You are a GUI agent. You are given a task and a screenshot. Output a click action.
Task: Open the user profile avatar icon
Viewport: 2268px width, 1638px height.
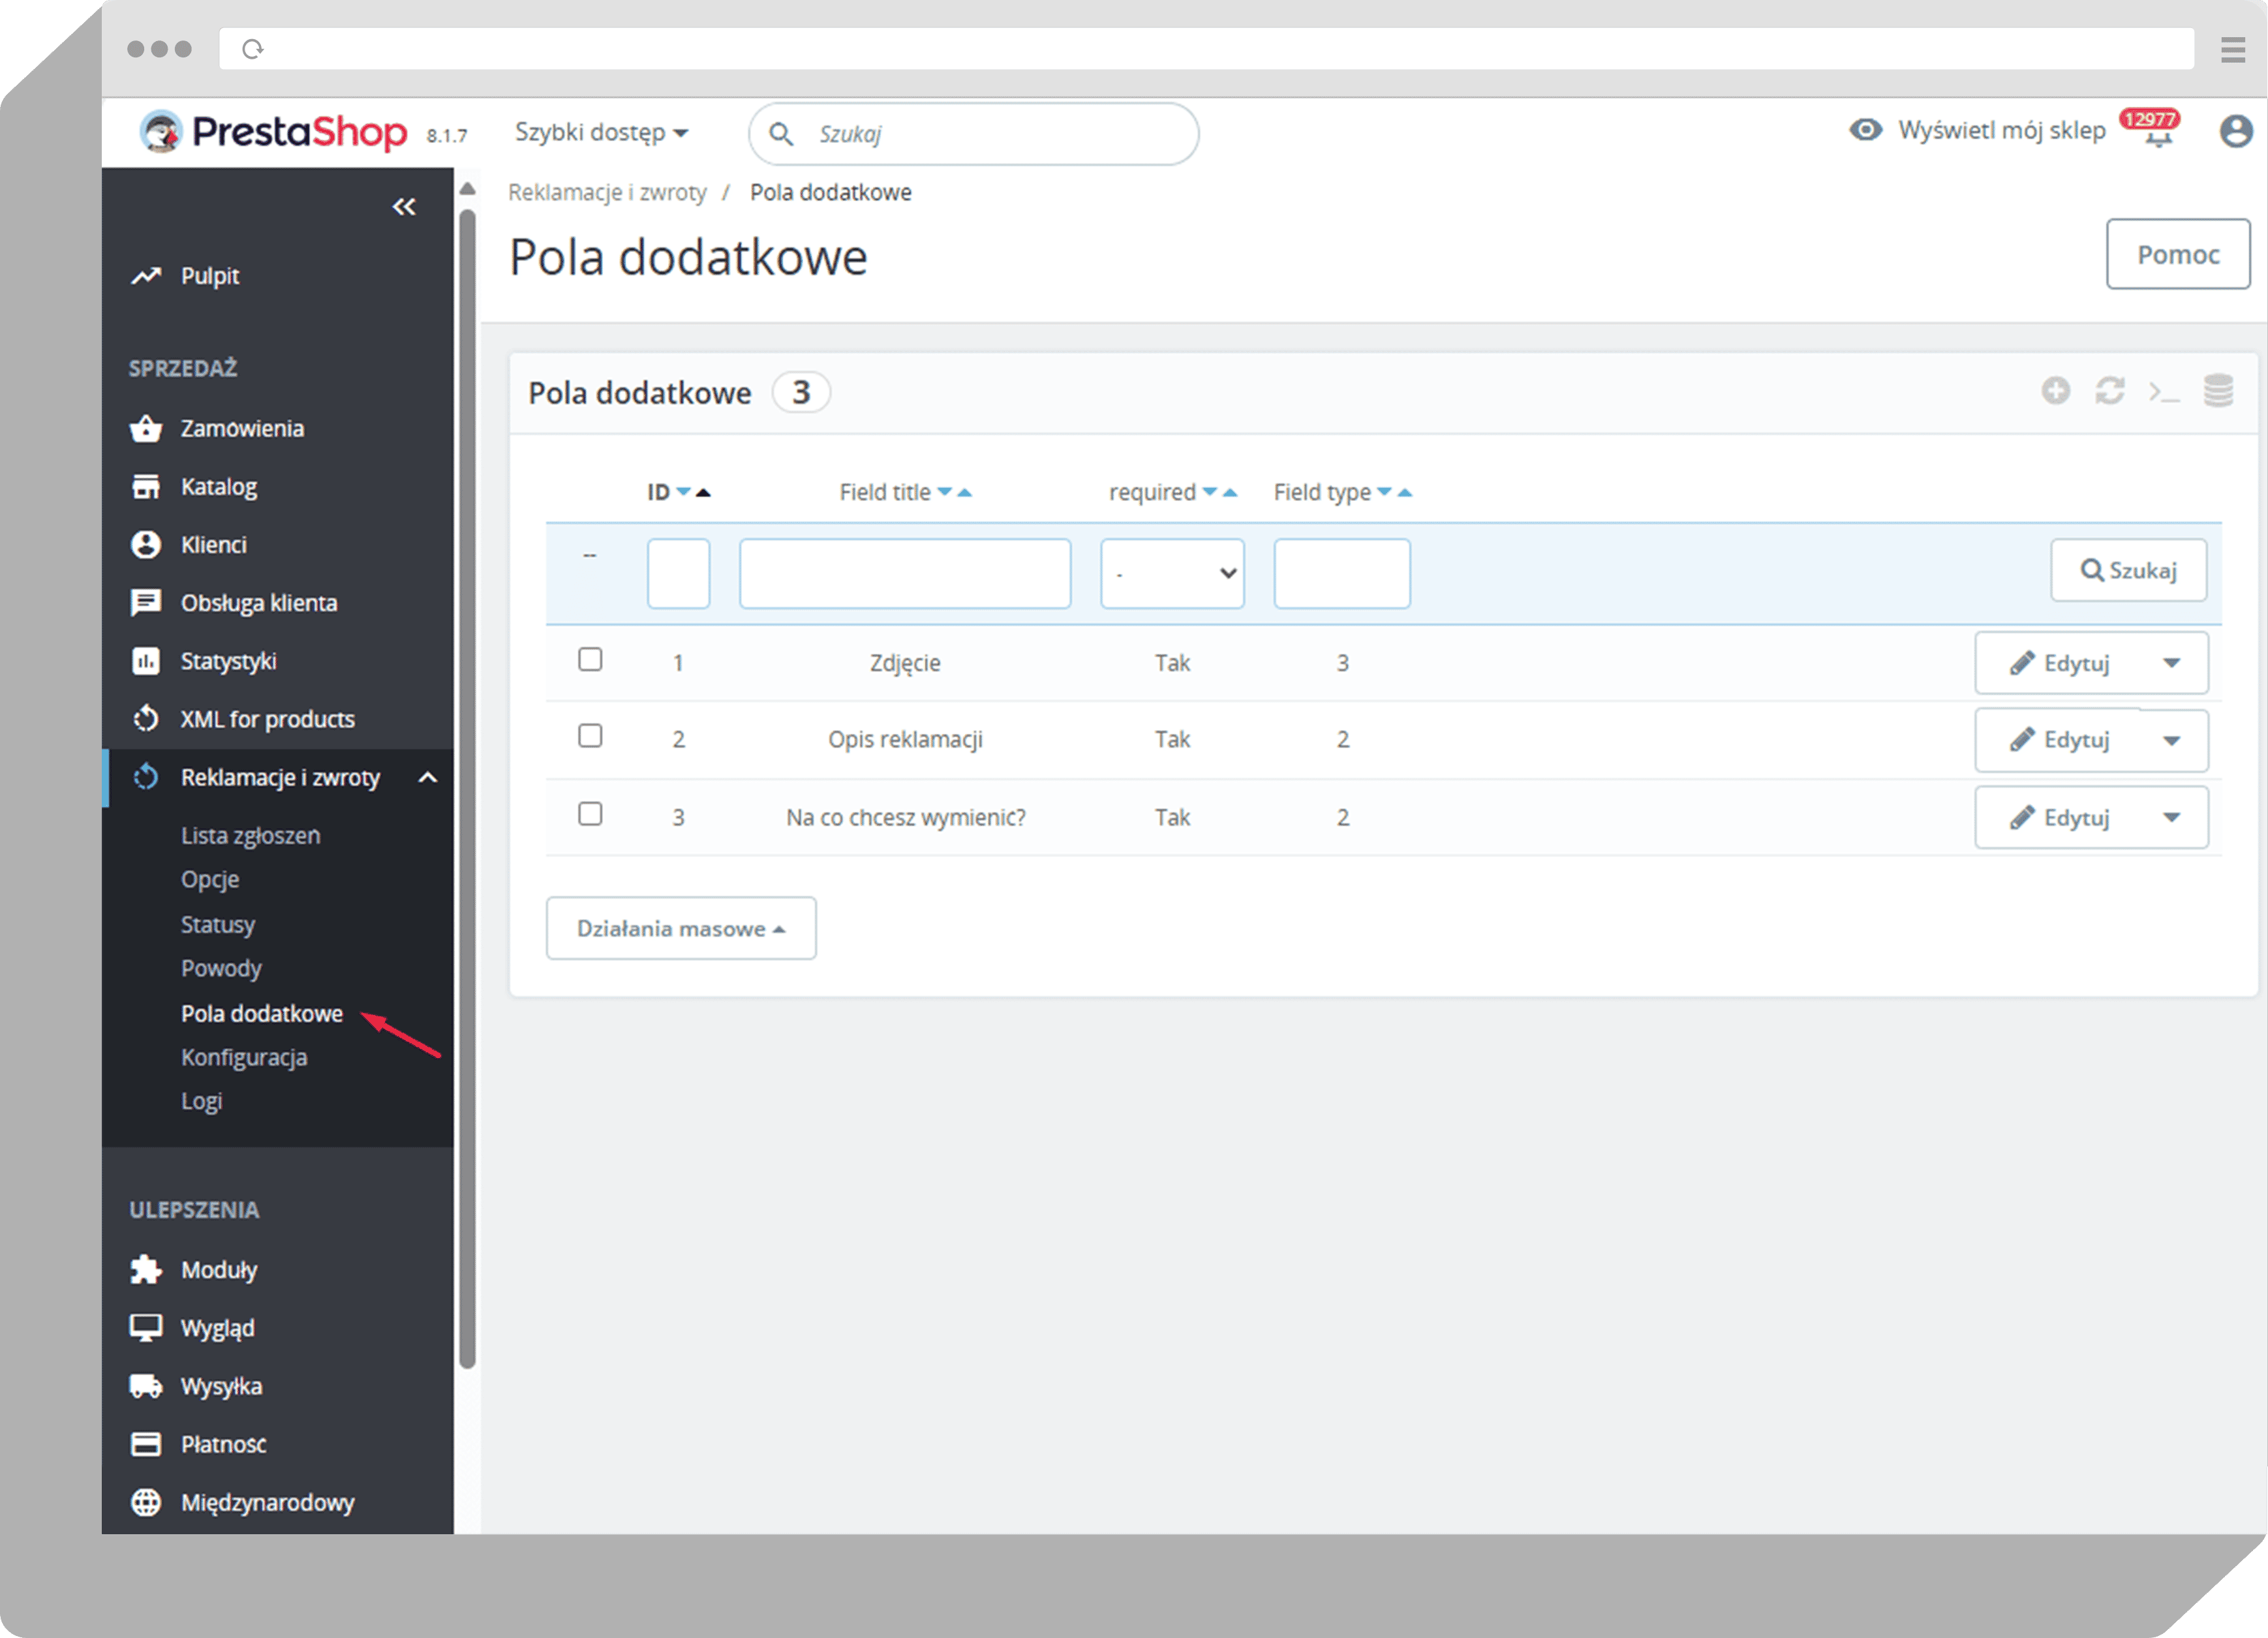2235,131
